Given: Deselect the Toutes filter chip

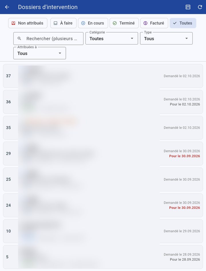Looking at the screenshot, I should click(x=183, y=23).
